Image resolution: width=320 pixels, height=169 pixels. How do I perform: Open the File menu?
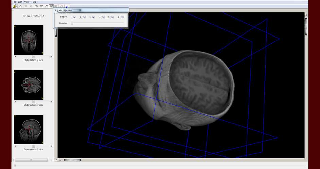pyautogui.click(x=14, y=2)
